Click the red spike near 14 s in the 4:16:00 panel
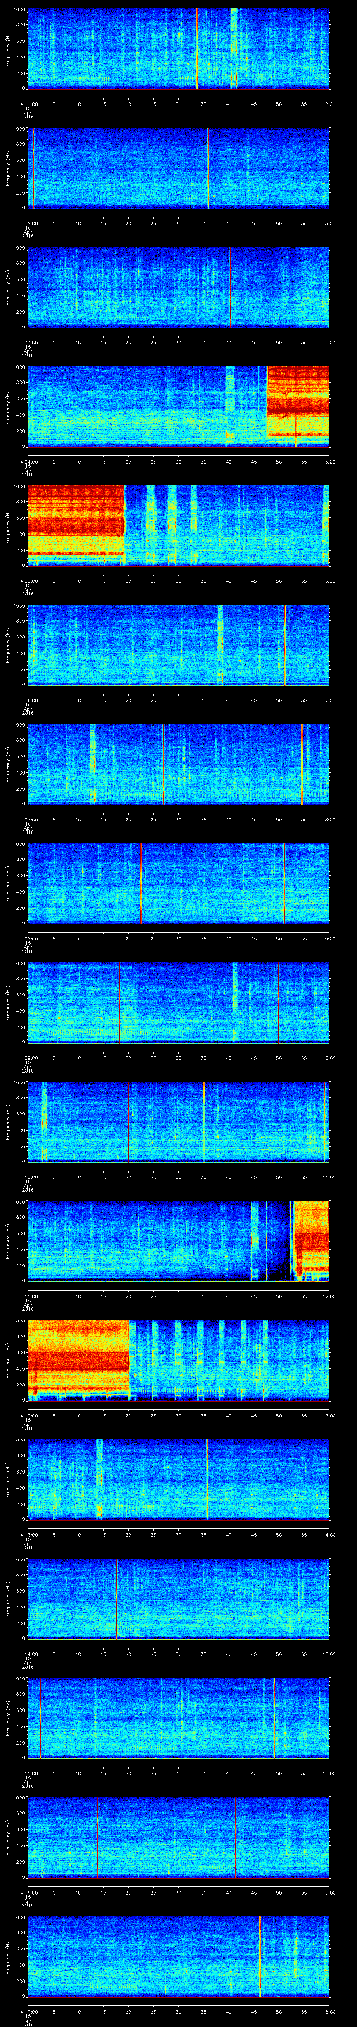Viewport: 357px width, 2027px height. tap(97, 1837)
